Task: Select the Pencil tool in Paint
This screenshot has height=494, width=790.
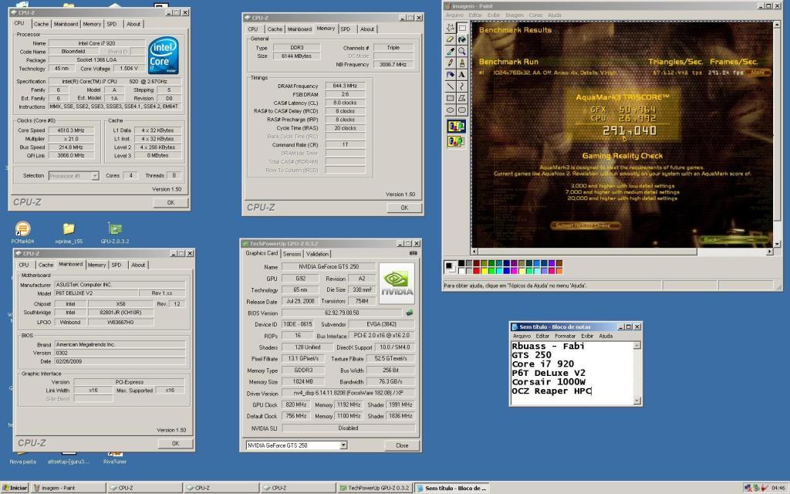Action: [x=450, y=63]
